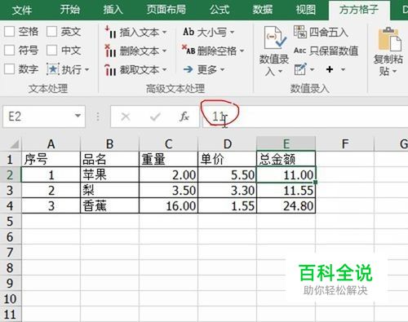Viewport: 408px width, 322px height.
Task: Click the 只保留数值 label
Action: click(334, 51)
